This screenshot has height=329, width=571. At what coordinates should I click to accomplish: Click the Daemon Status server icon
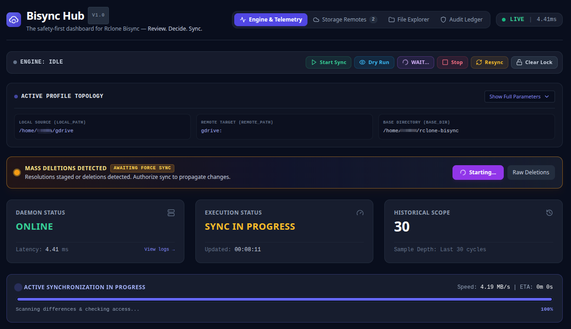[x=171, y=213]
